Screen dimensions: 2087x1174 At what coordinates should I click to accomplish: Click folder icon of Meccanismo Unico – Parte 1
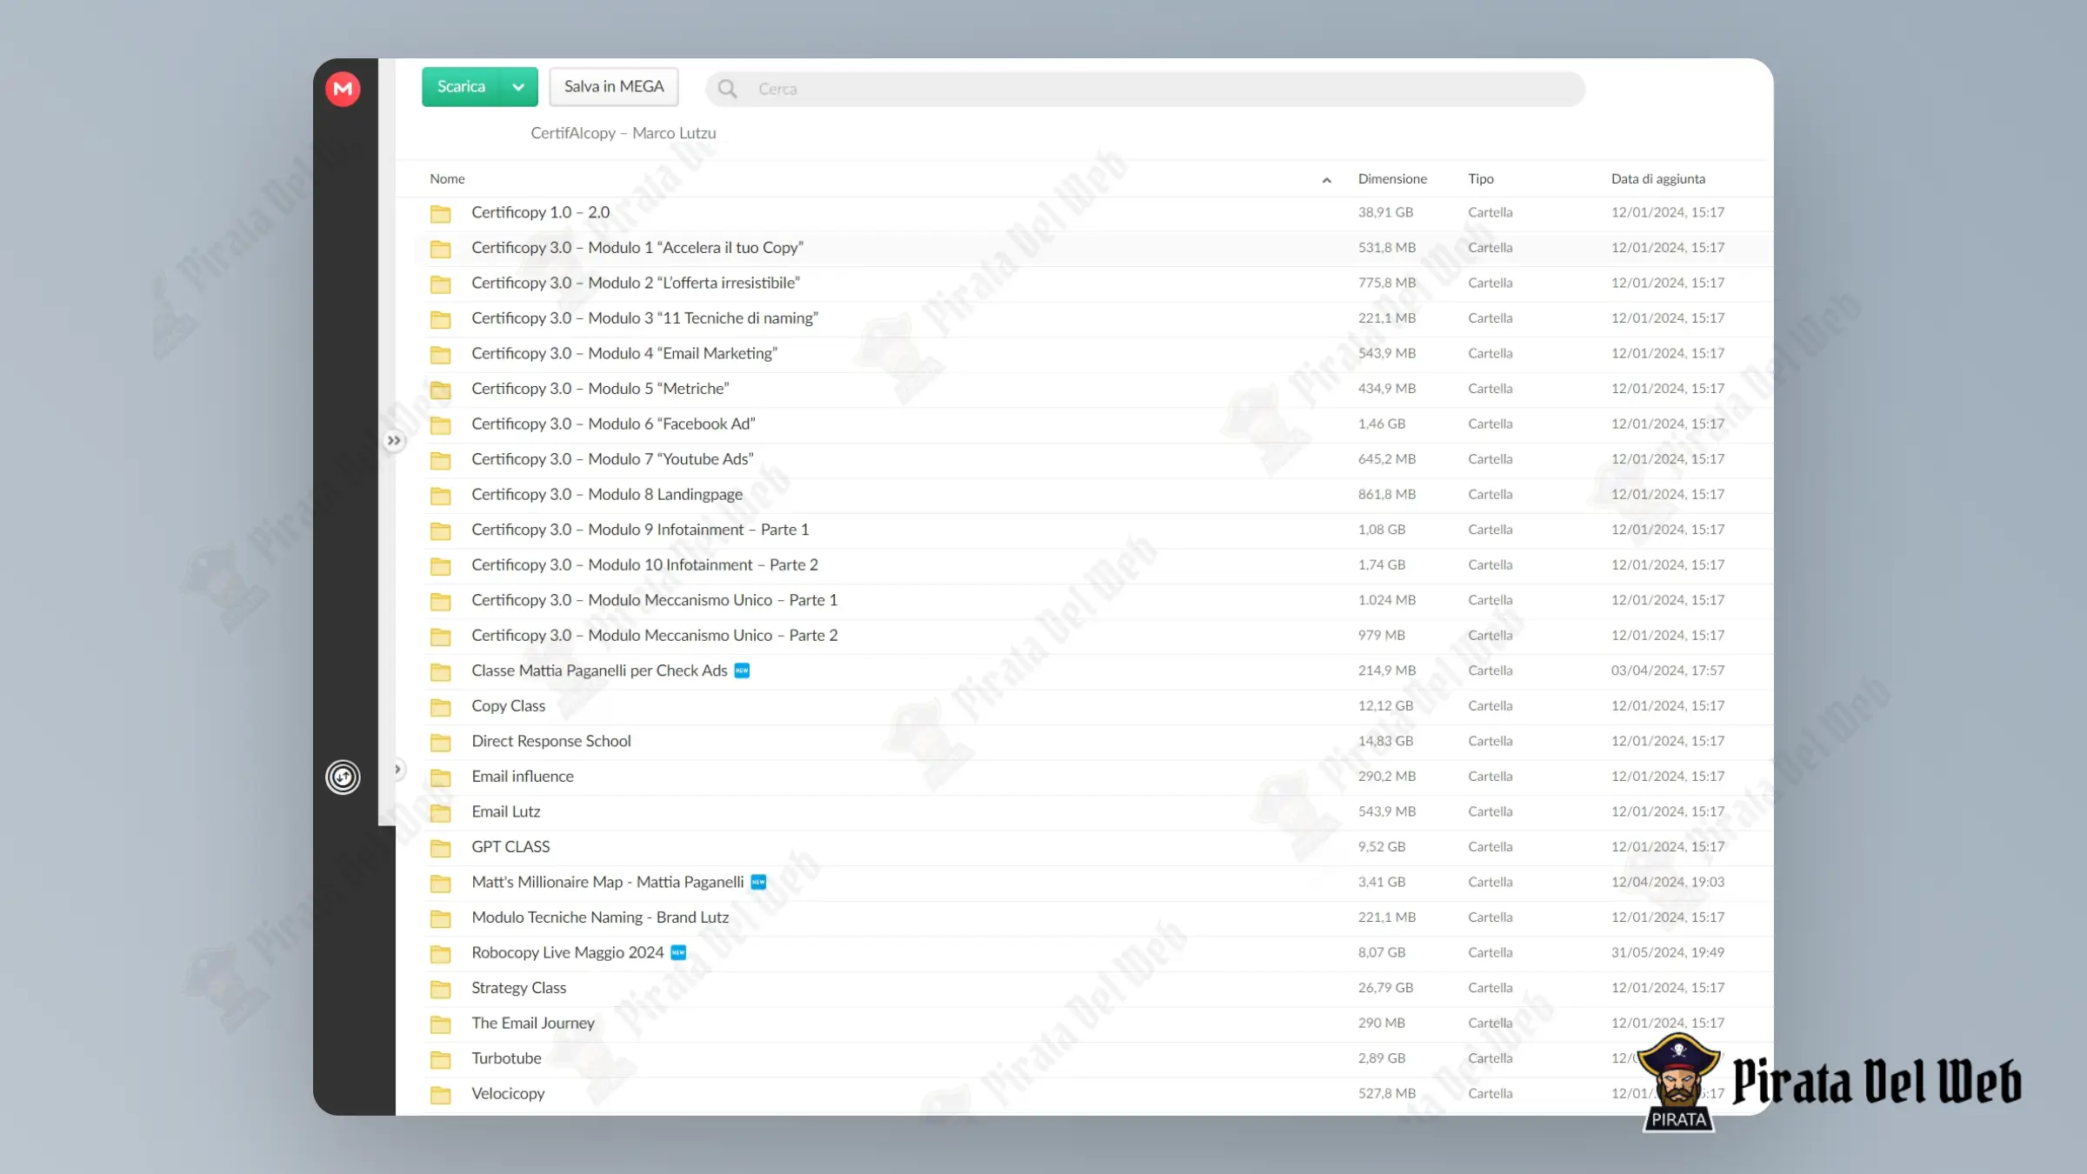(441, 601)
